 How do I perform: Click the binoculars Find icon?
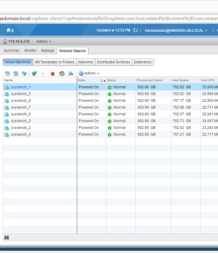(x=6, y=238)
